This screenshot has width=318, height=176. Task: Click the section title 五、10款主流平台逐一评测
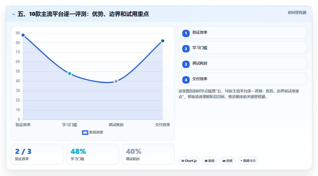point(83,14)
